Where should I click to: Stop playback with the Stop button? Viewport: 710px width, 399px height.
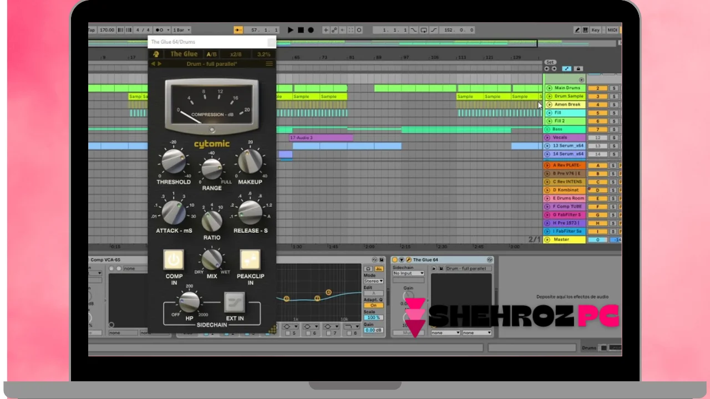(301, 30)
